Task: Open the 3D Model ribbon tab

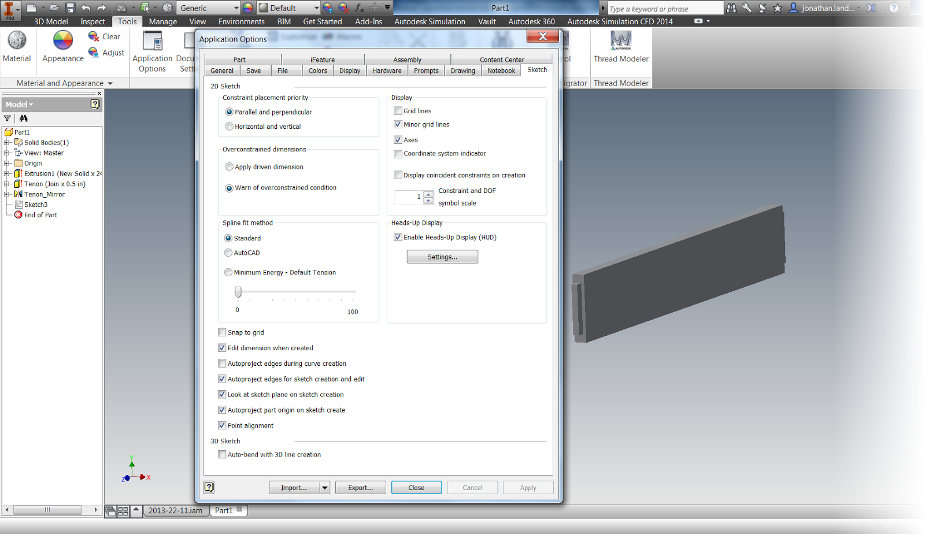Action: (x=51, y=21)
